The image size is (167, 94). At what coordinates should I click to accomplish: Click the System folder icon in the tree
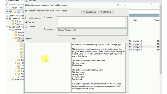click(19, 71)
